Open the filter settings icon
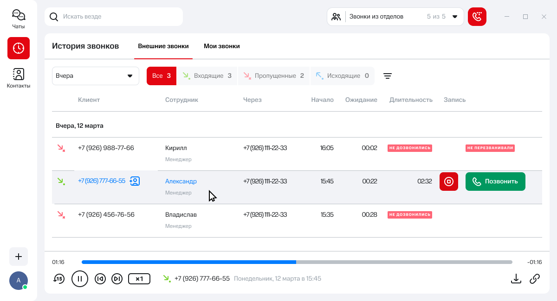Viewport: 557px width, 301px height. [388, 76]
